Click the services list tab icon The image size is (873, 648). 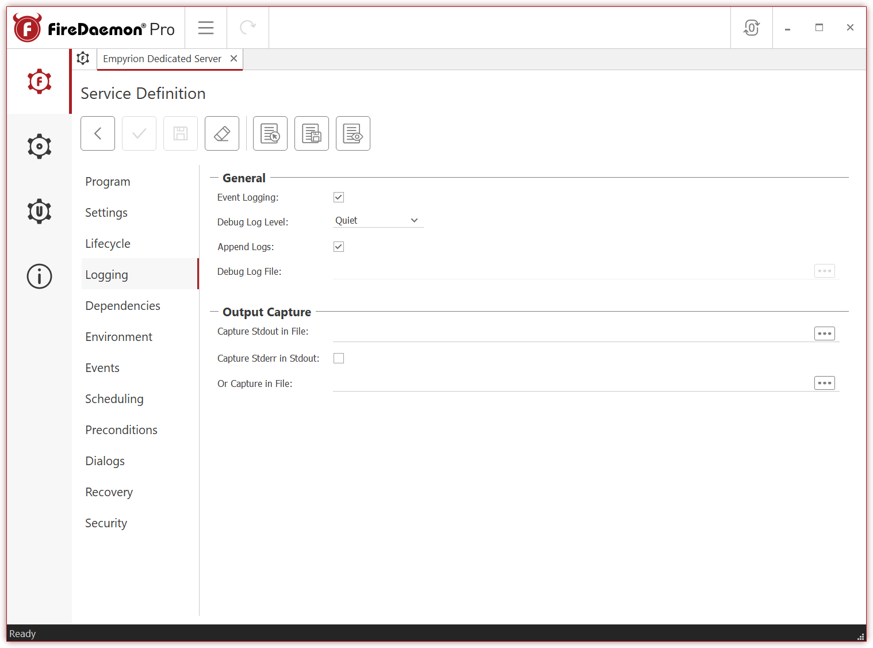click(x=83, y=59)
